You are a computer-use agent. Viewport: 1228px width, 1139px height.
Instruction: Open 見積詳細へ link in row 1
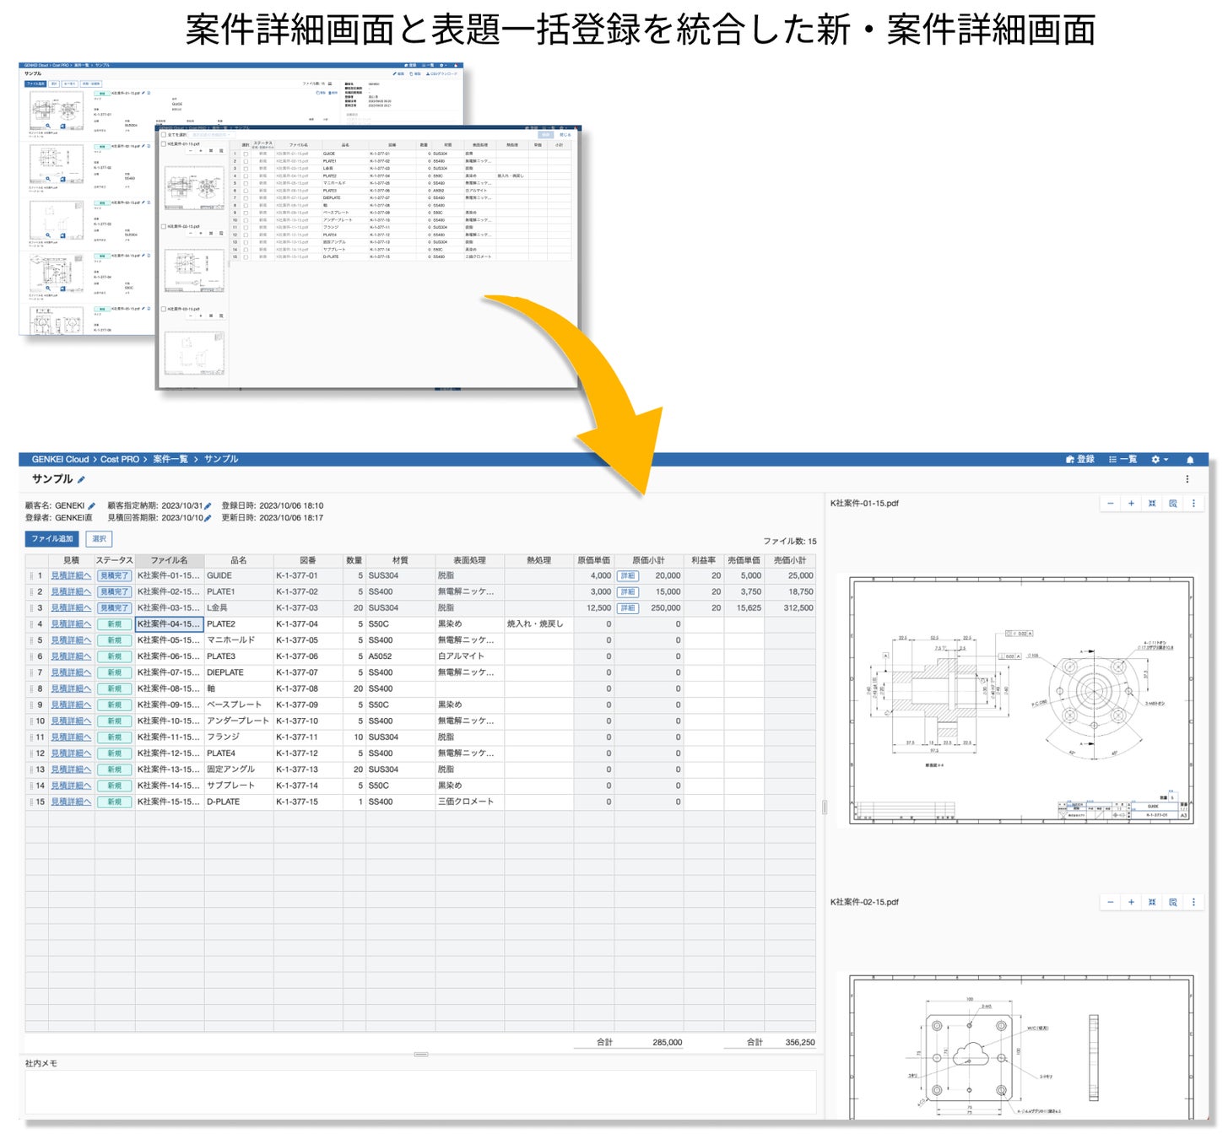[71, 576]
